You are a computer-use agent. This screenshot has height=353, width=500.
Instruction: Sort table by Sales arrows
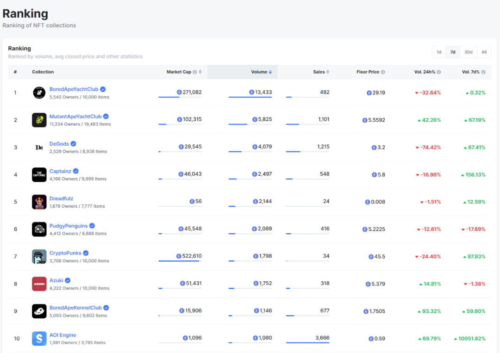point(327,72)
